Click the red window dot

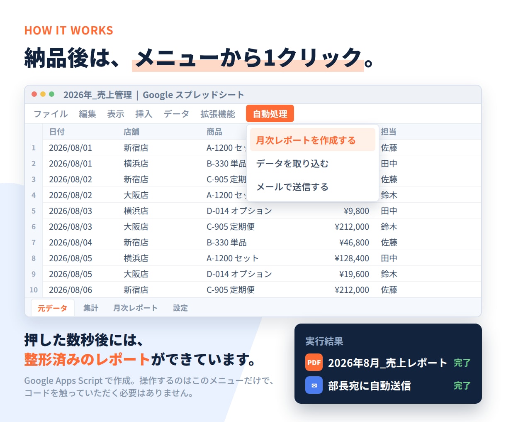34,94
